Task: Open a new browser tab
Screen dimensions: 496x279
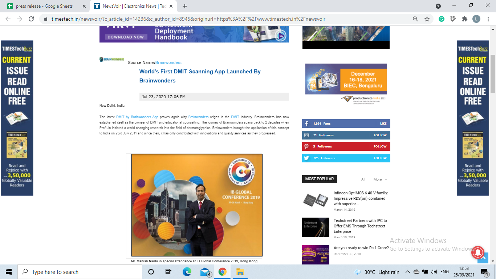Action: (185, 6)
